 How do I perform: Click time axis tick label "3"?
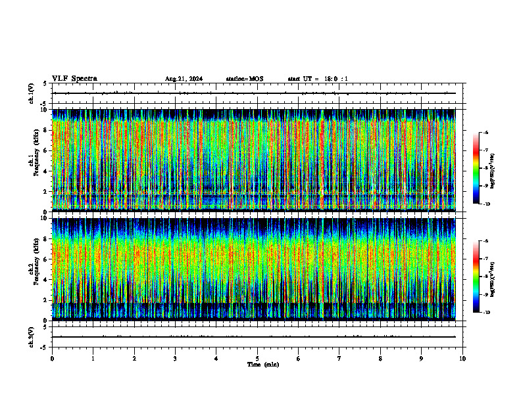tap(175, 359)
